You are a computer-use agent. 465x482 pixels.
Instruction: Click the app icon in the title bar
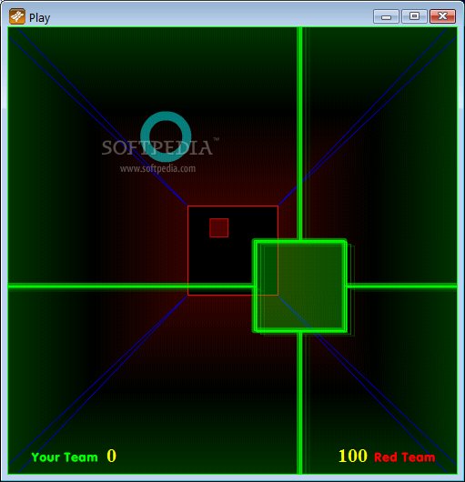pyautogui.click(x=17, y=16)
